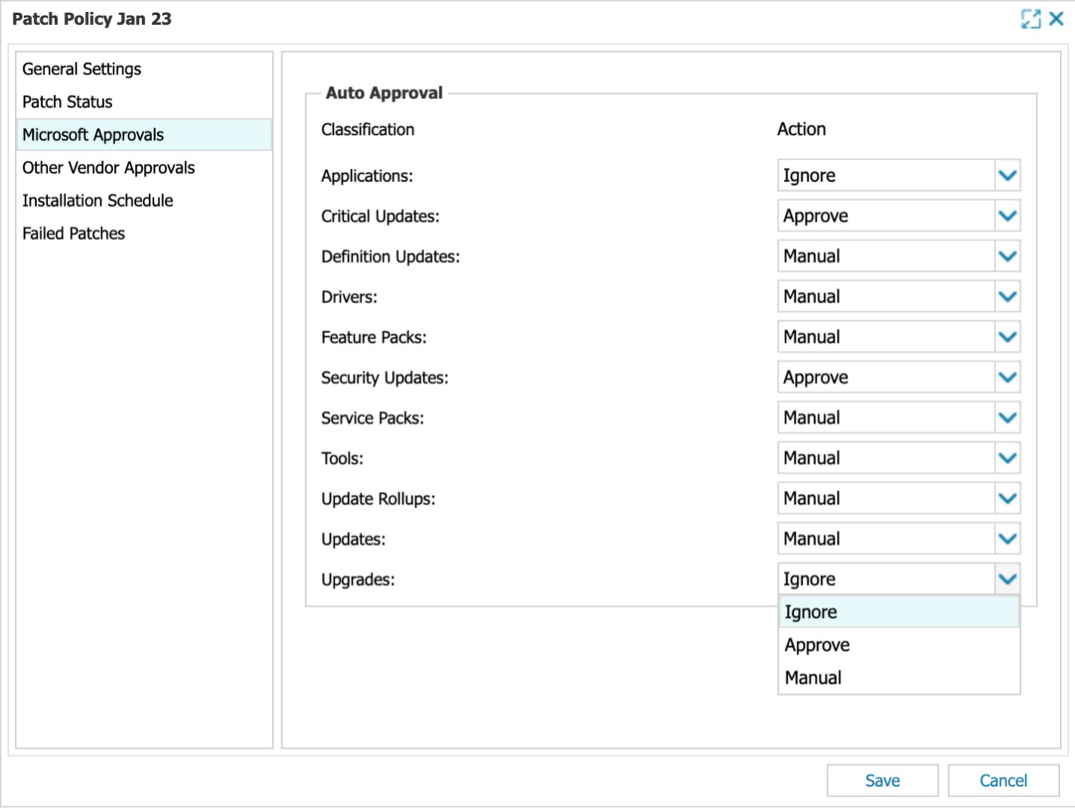Switch to General Settings section
This screenshot has width=1075, height=810.
click(81, 69)
